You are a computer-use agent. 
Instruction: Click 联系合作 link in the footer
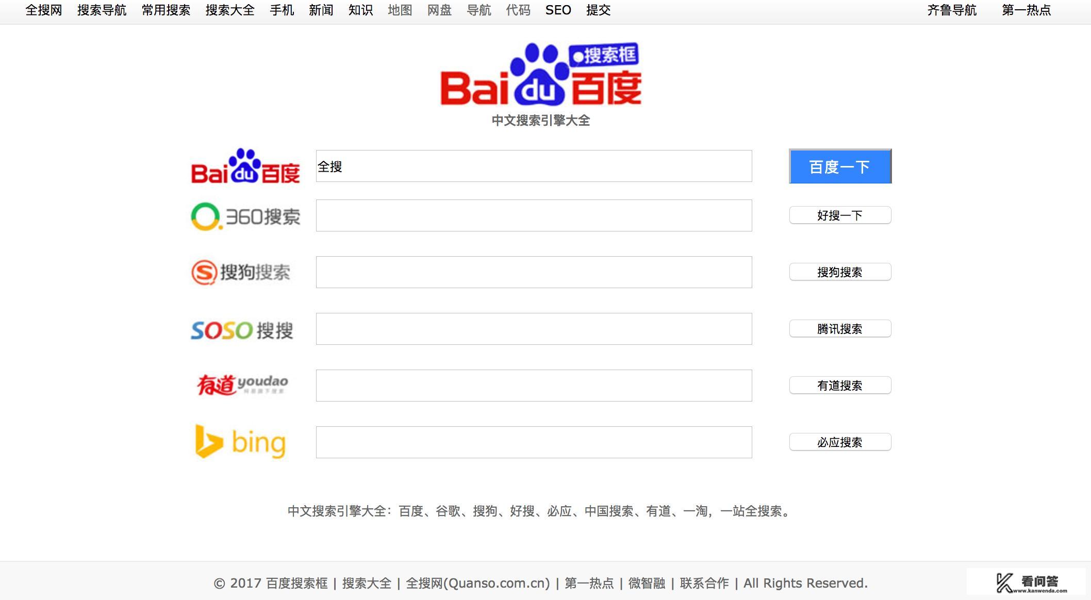pyautogui.click(x=704, y=584)
